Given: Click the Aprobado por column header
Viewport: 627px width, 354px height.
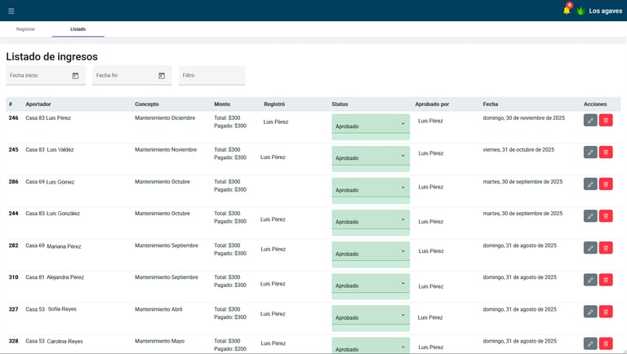Looking at the screenshot, I should click(432, 104).
